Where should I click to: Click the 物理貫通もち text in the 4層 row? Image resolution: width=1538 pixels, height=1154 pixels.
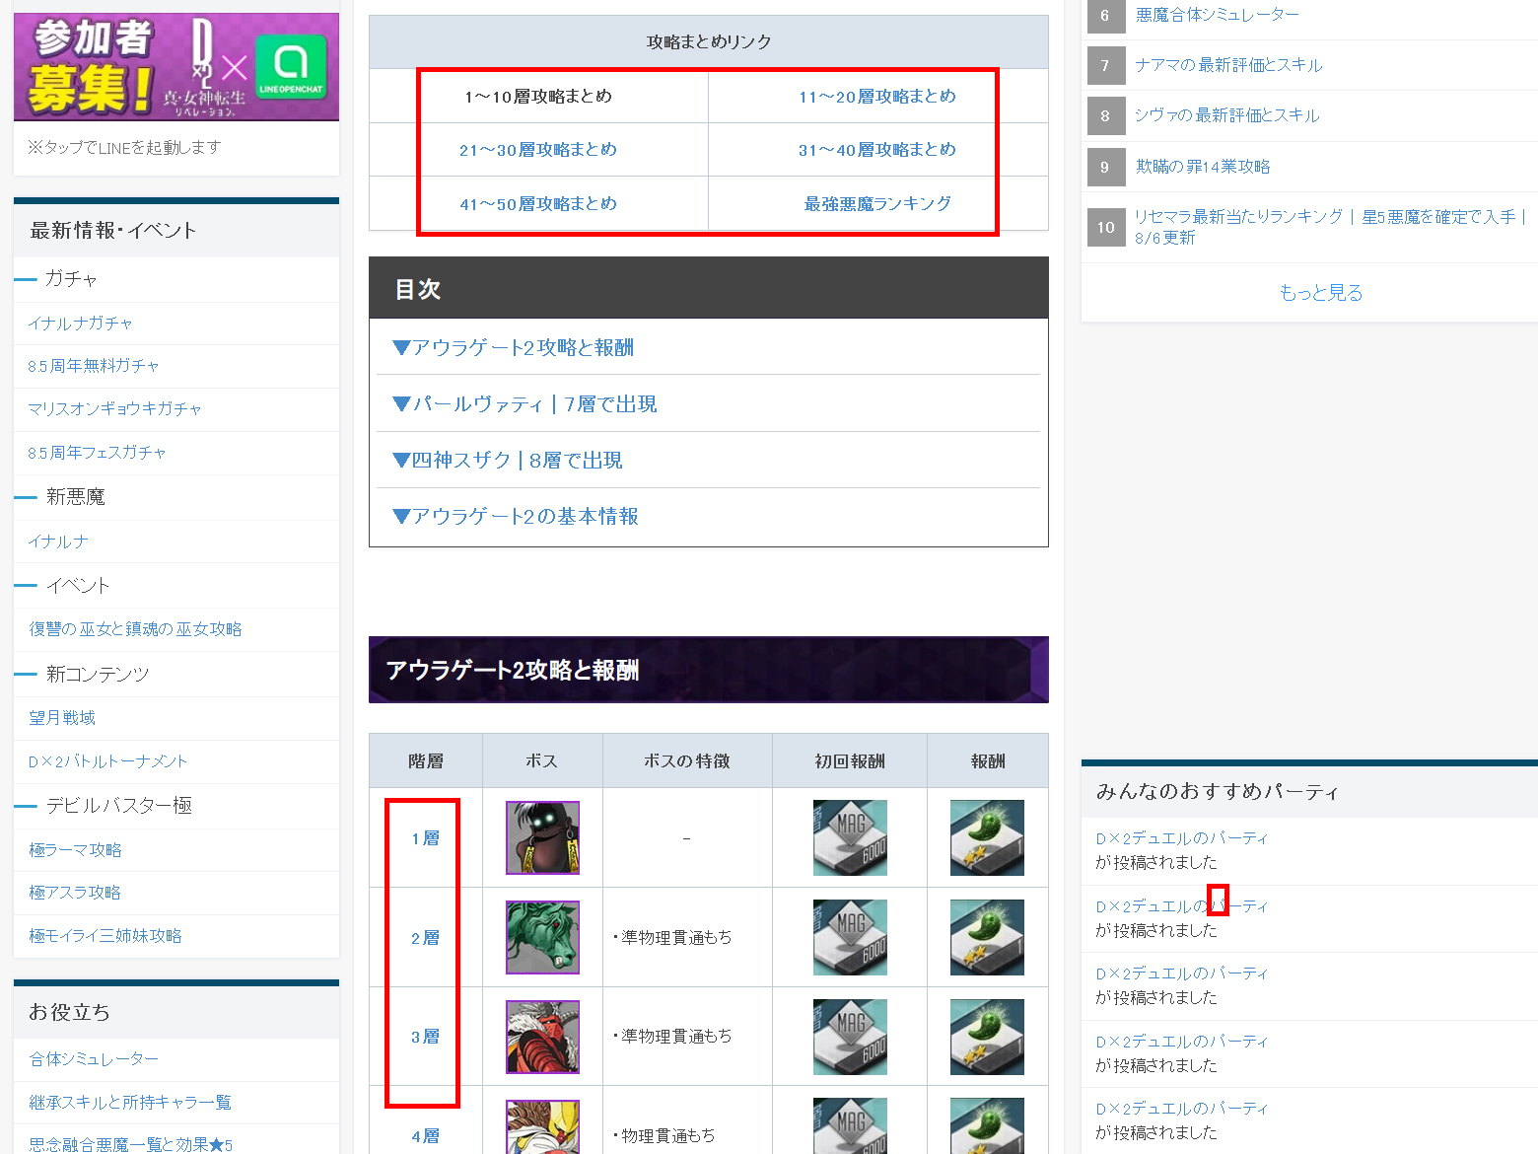668,1135
